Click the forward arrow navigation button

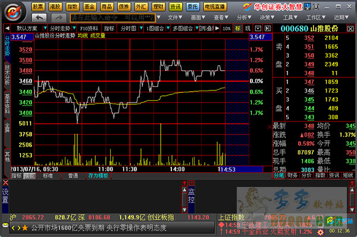[x=59, y=17]
